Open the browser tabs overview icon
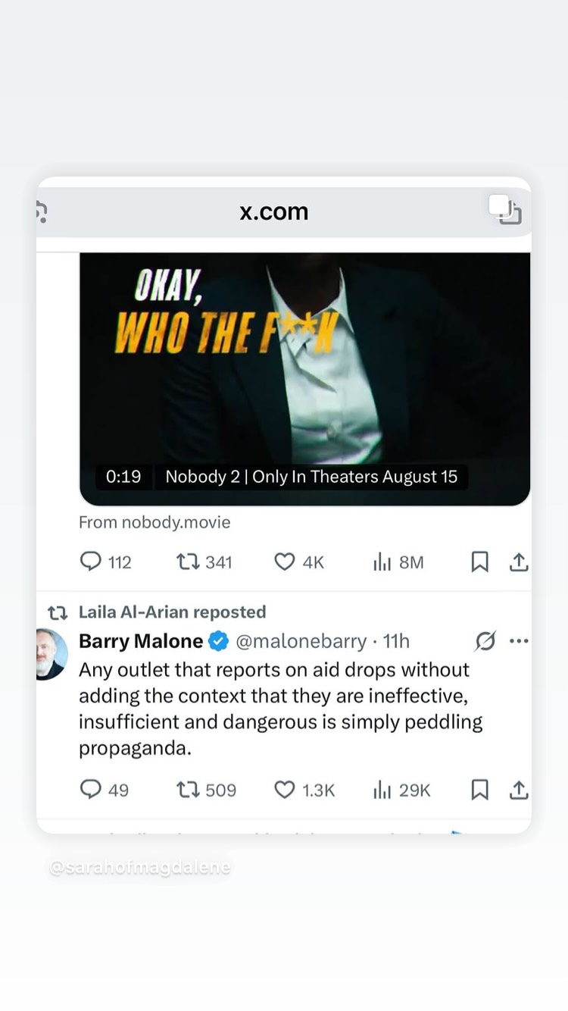The width and height of the screenshot is (568, 1011). pos(505,210)
